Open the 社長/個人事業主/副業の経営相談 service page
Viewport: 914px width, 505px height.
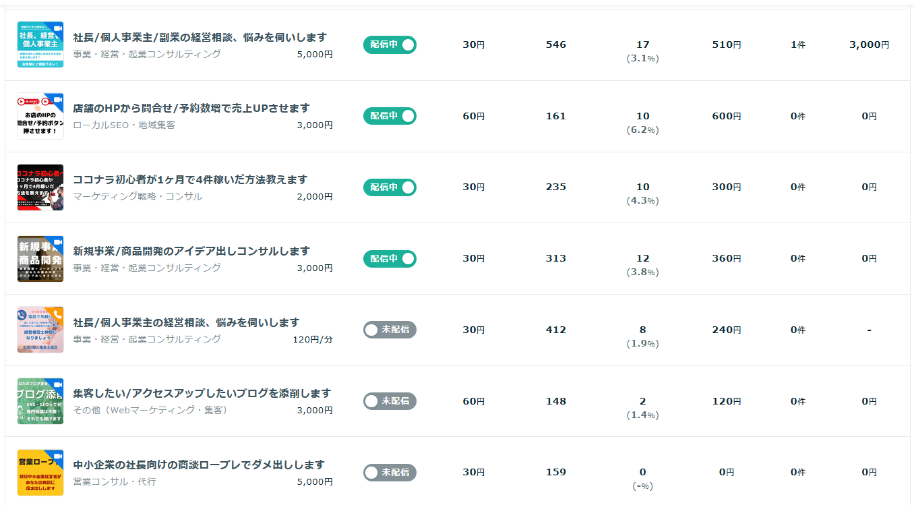pos(198,37)
